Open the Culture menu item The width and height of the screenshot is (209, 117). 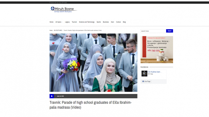click(118, 22)
